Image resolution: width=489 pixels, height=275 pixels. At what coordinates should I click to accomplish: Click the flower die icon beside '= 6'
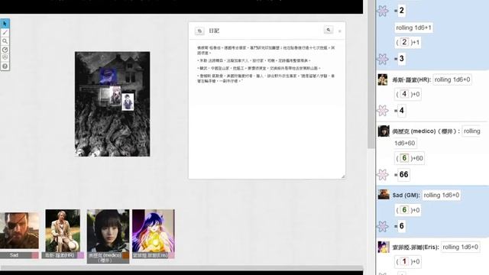click(x=383, y=226)
